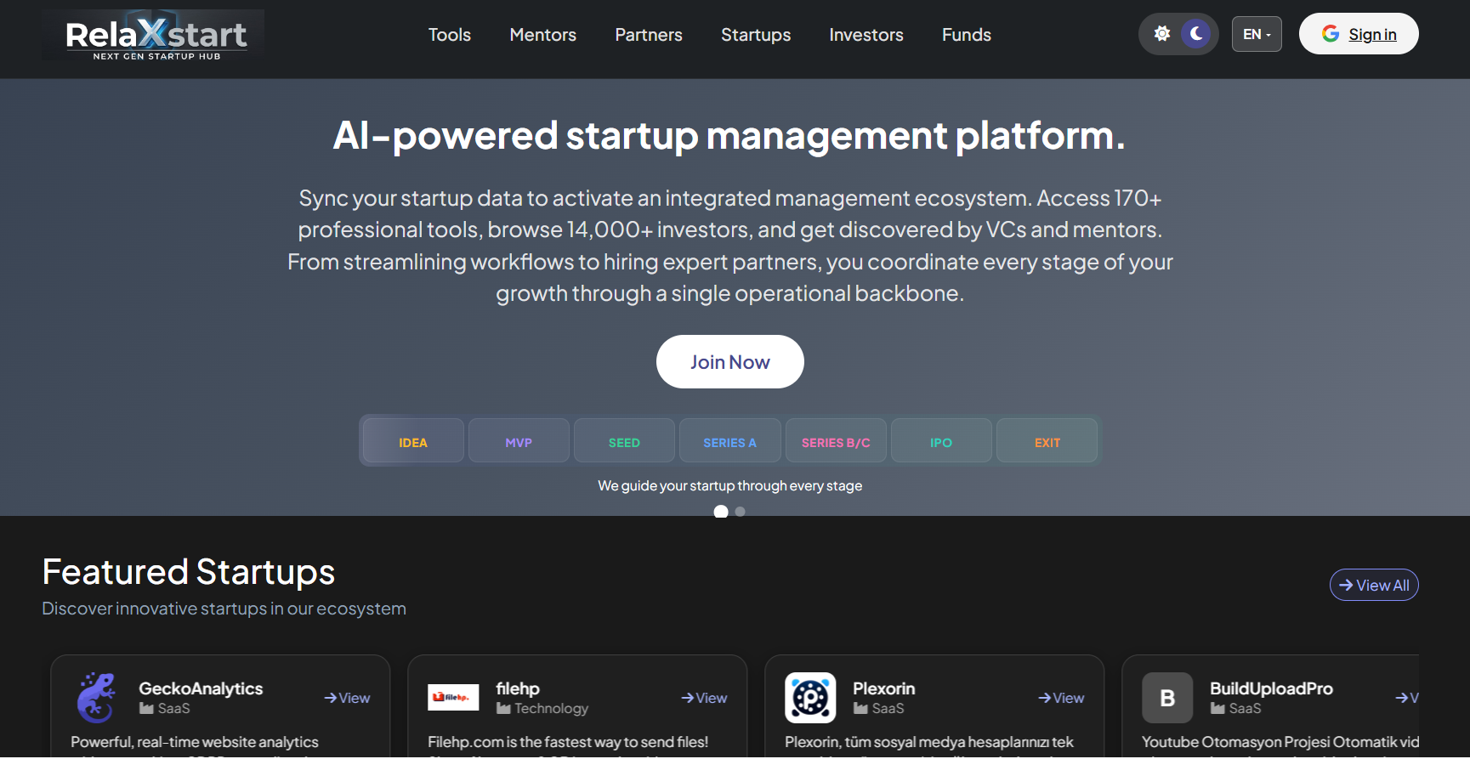
Task: Click the first carousel indicator dot
Action: pyautogui.click(x=721, y=512)
